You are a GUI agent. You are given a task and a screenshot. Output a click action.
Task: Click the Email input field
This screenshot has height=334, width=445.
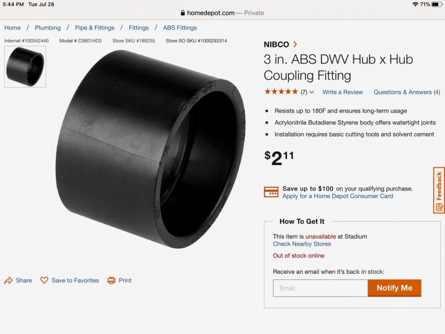[x=320, y=288]
